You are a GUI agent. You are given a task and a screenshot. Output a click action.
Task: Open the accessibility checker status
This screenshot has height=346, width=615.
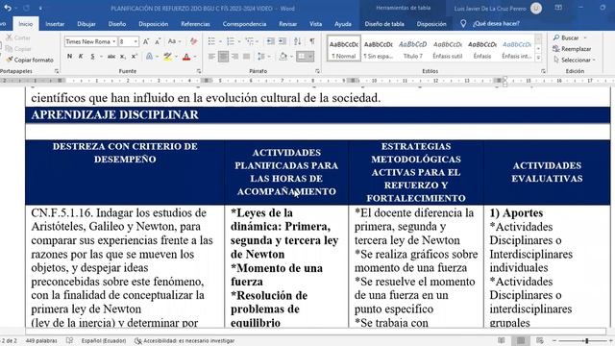[x=184, y=341]
